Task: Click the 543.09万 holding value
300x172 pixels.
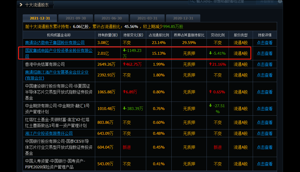Action: point(105,164)
